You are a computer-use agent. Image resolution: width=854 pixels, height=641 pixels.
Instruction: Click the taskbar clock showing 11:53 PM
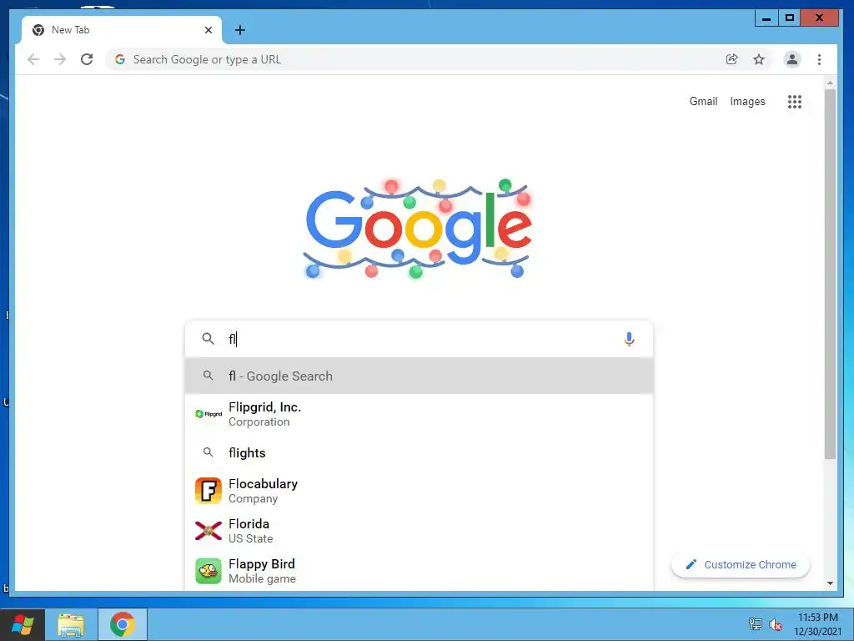click(x=817, y=624)
